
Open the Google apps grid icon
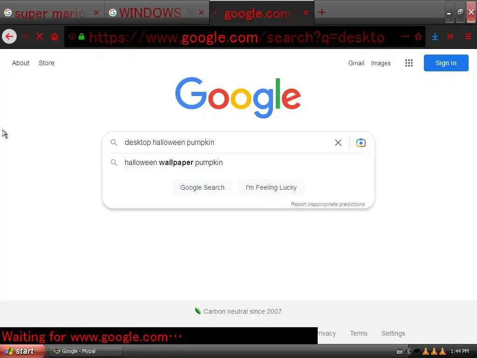(409, 63)
